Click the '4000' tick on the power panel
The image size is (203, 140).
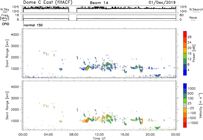(x=15, y=35)
